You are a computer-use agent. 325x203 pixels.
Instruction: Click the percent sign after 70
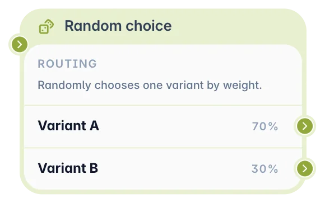pos(273,126)
